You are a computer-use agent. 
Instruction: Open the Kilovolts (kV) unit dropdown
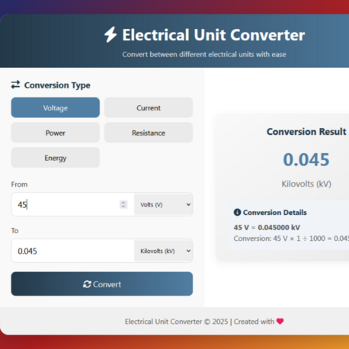[x=163, y=251]
